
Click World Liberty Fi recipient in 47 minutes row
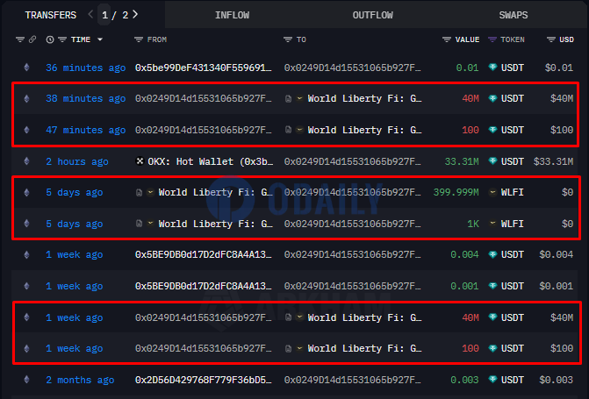click(x=364, y=130)
